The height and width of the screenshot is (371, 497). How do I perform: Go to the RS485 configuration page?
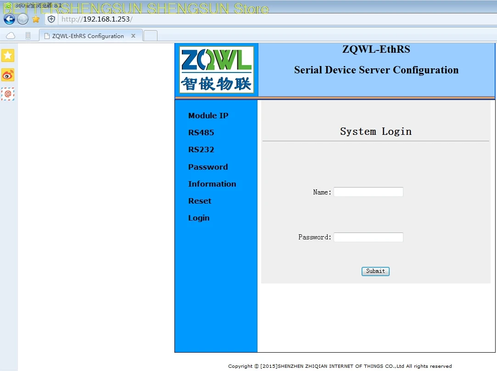point(201,133)
